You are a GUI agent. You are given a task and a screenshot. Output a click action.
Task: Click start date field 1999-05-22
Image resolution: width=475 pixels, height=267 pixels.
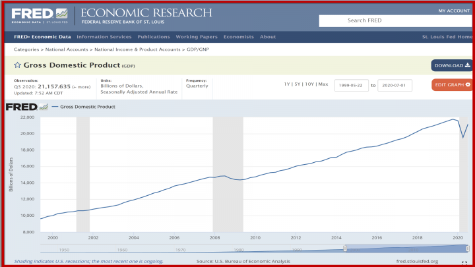tap(352, 85)
